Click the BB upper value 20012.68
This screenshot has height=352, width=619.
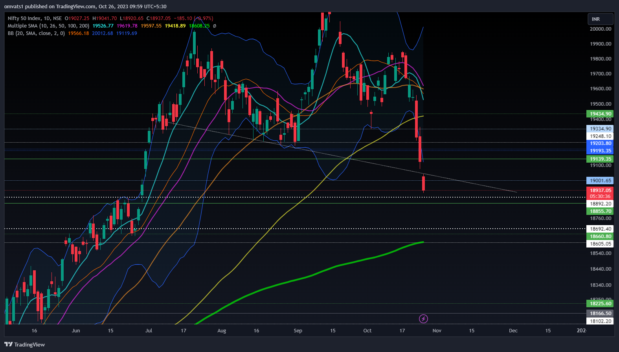pos(103,33)
